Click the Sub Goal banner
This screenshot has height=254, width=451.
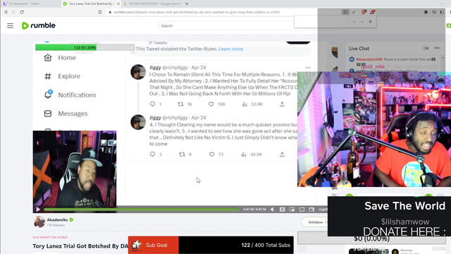211,245
